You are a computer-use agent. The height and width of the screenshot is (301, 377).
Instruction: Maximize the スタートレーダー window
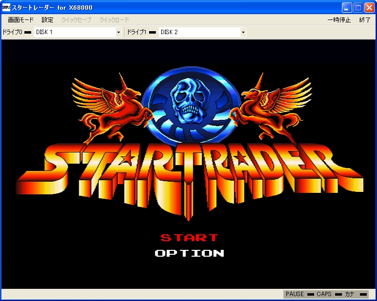pyautogui.click(x=358, y=8)
